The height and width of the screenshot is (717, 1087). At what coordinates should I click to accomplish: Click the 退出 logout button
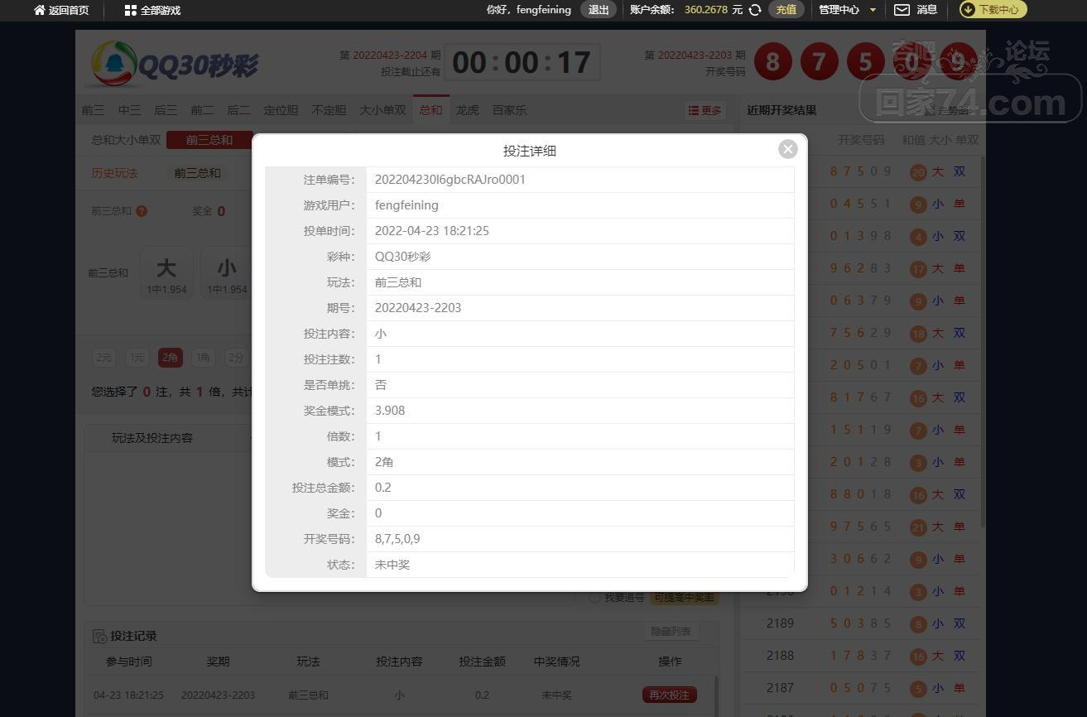point(598,10)
